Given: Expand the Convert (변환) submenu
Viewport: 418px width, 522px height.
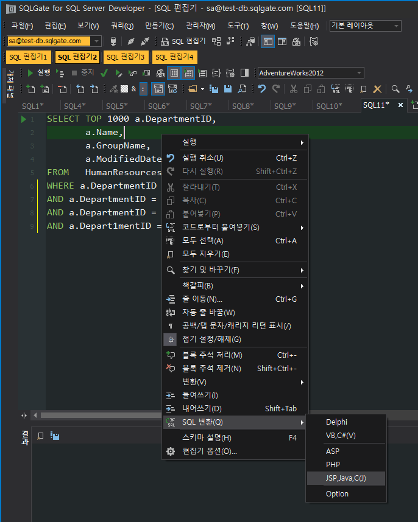Looking at the screenshot, I should 235,382.
